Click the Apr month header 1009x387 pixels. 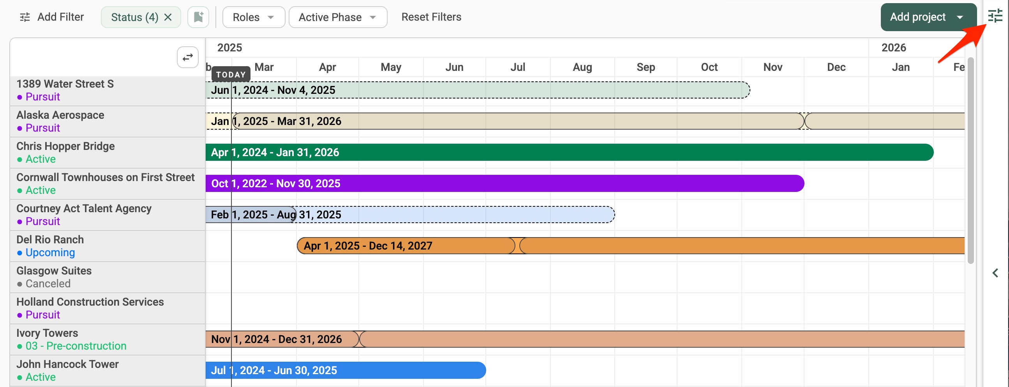[x=328, y=67]
